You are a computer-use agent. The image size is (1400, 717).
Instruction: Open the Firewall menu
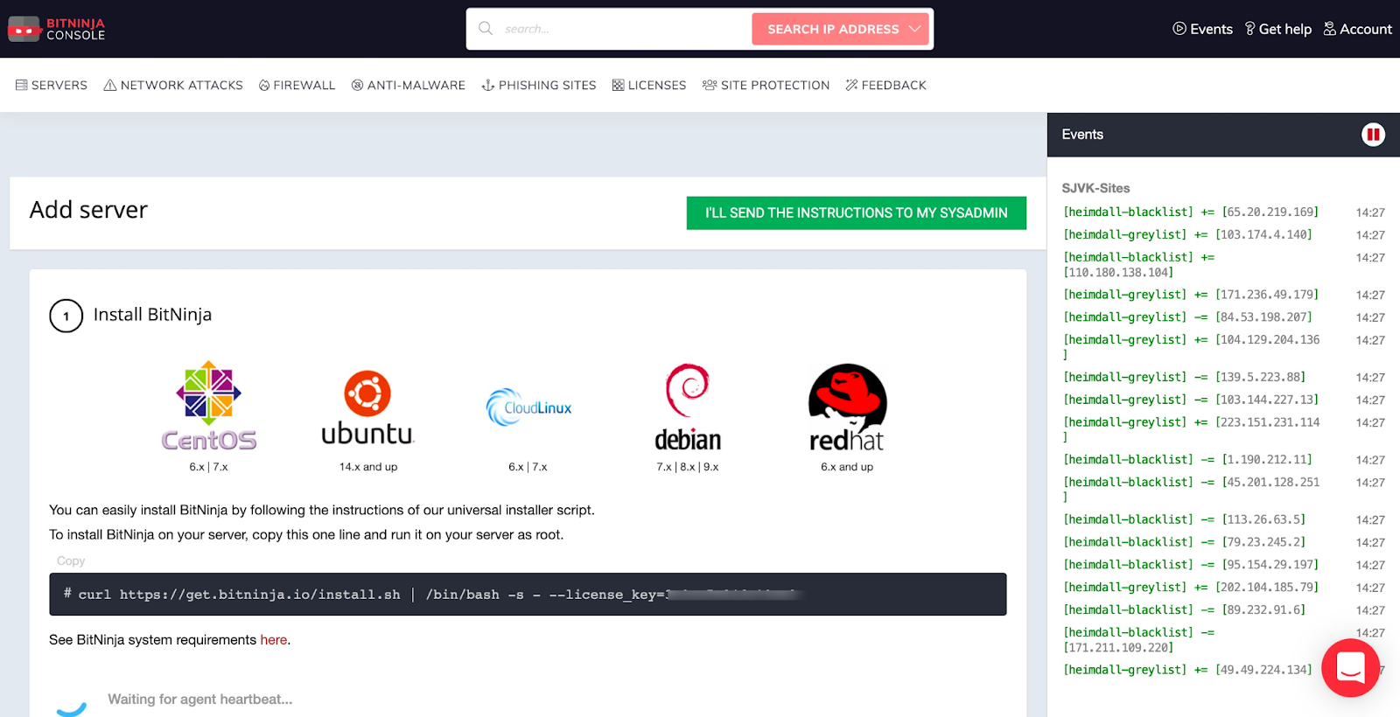click(297, 85)
